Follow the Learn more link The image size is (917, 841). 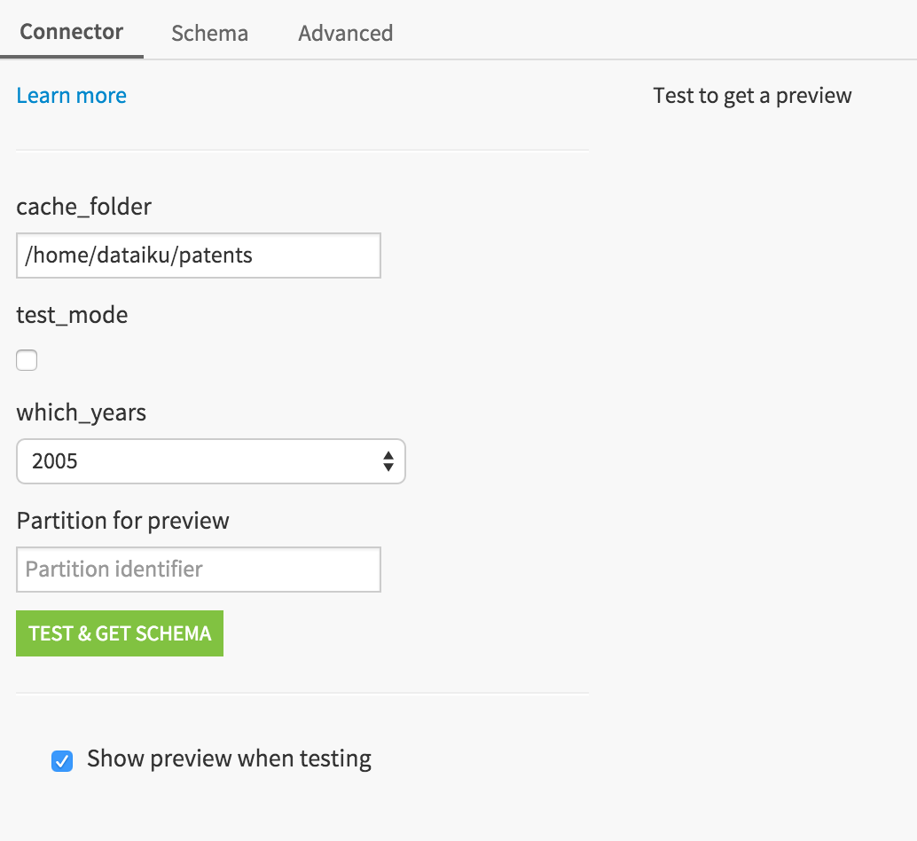[x=71, y=95]
